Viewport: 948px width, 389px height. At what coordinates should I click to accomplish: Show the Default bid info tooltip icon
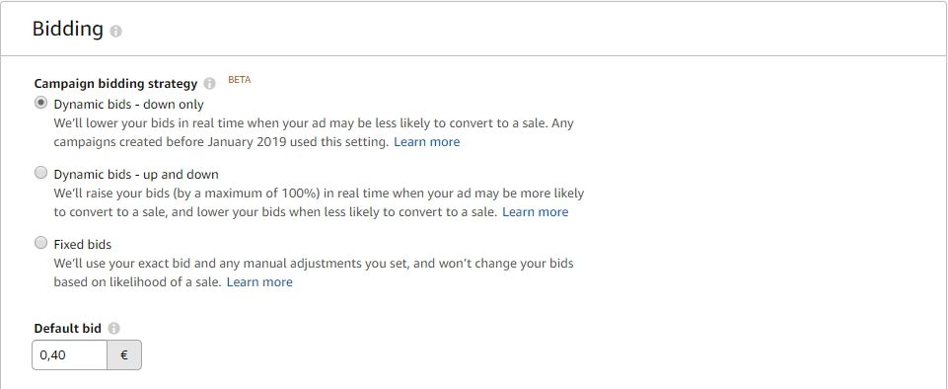pyautogui.click(x=113, y=329)
